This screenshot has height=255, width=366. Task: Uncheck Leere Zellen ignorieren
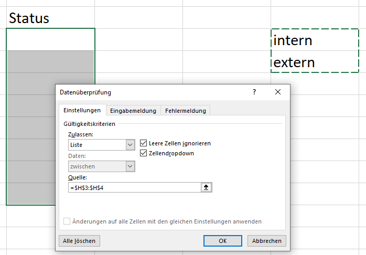[x=144, y=143]
